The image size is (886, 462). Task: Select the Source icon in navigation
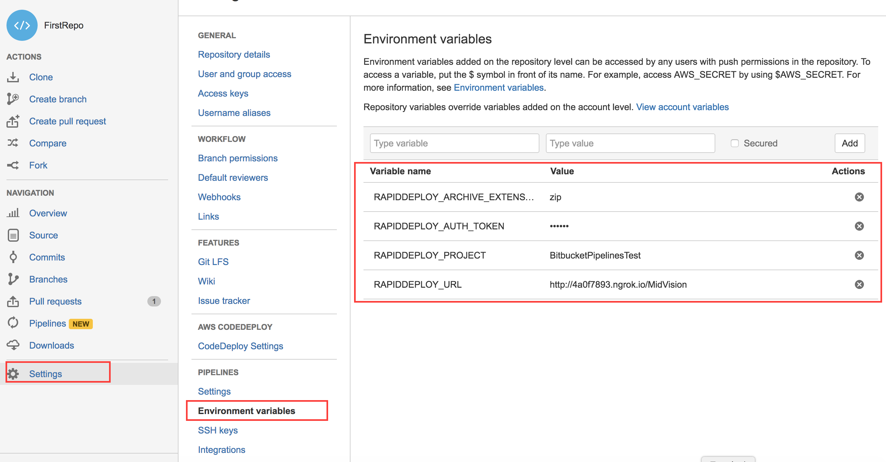[x=13, y=235]
